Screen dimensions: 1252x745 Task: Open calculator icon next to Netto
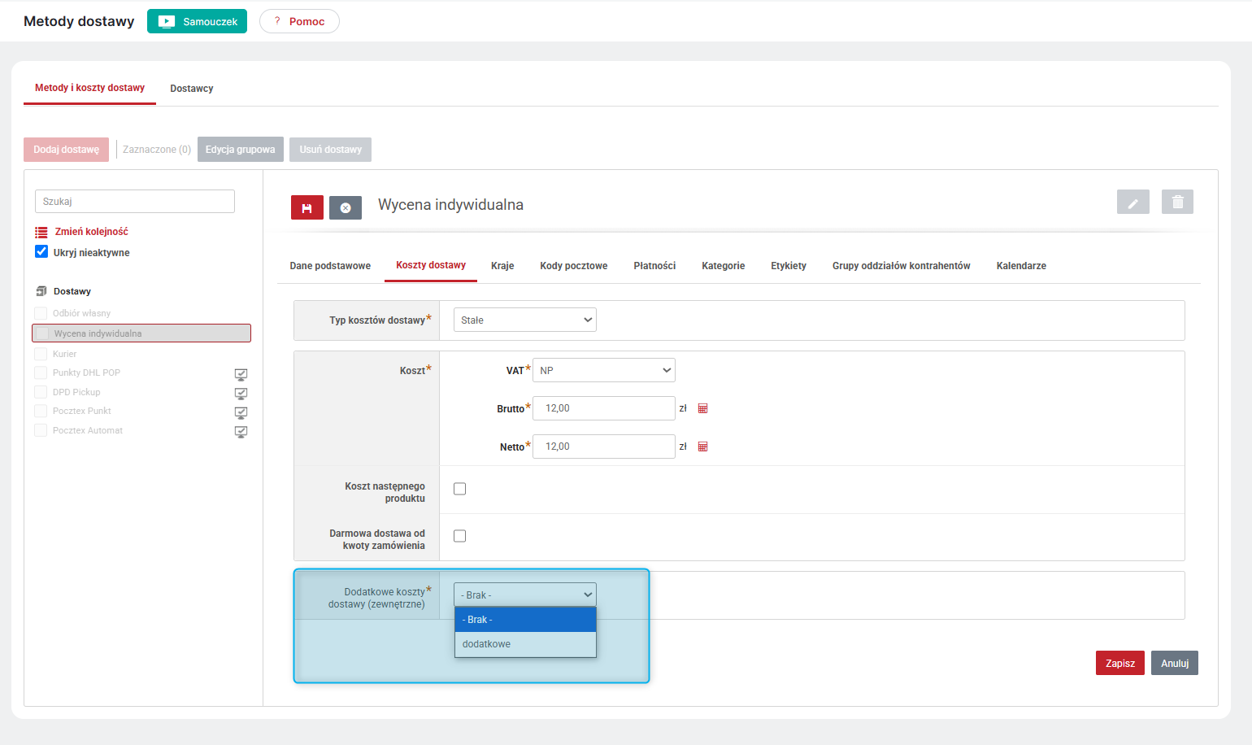coord(703,447)
